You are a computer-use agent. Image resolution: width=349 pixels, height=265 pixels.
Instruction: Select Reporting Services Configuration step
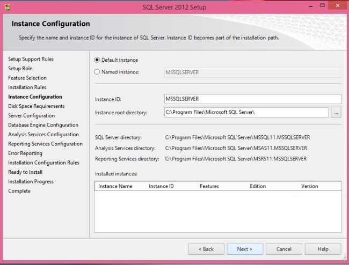coord(45,144)
